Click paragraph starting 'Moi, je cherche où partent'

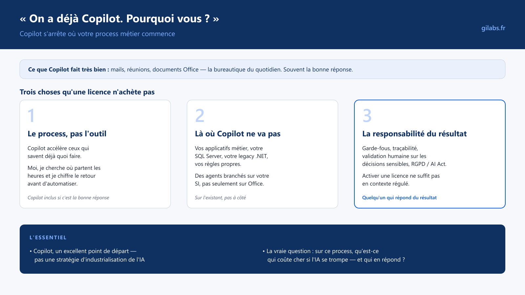(64, 176)
